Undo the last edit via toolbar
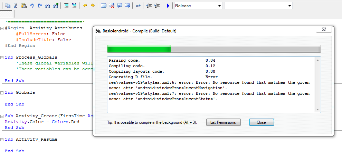The width and height of the screenshot is (342, 152). tap(32, 6)
